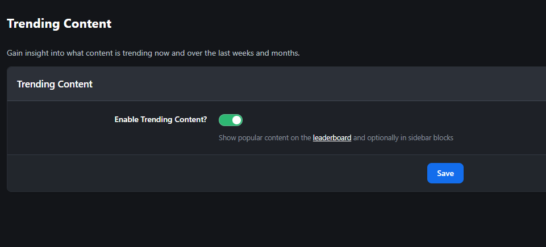This screenshot has width=546, height=247.
Task: Switch off the green trending toggle
Action: pos(231,120)
